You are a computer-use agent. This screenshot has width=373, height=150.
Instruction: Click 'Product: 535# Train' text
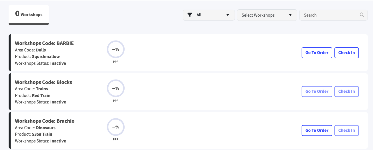pyautogui.click(x=34, y=134)
